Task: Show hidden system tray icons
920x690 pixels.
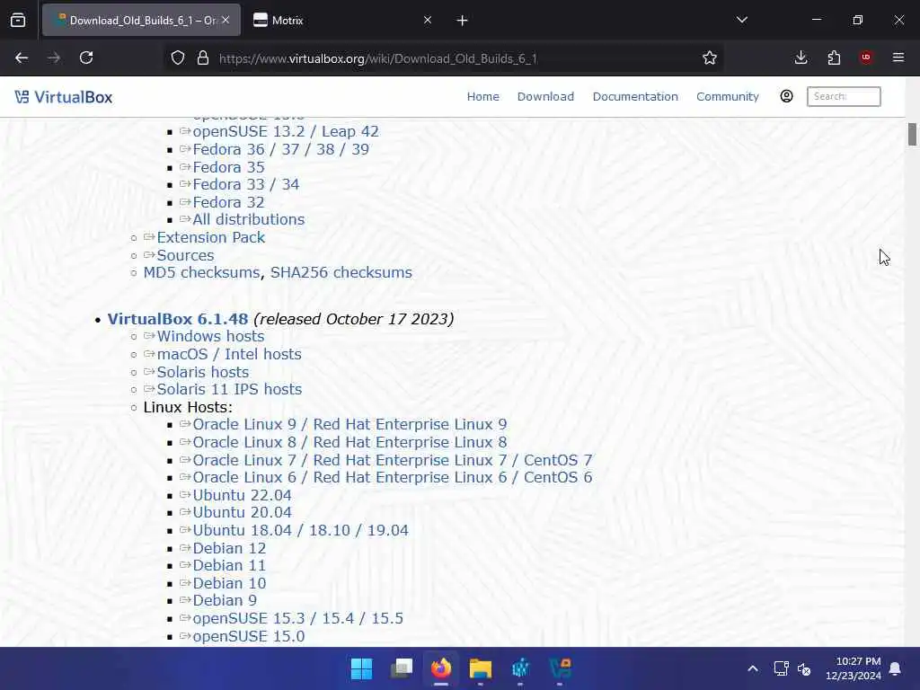Action: [x=753, y=668]
